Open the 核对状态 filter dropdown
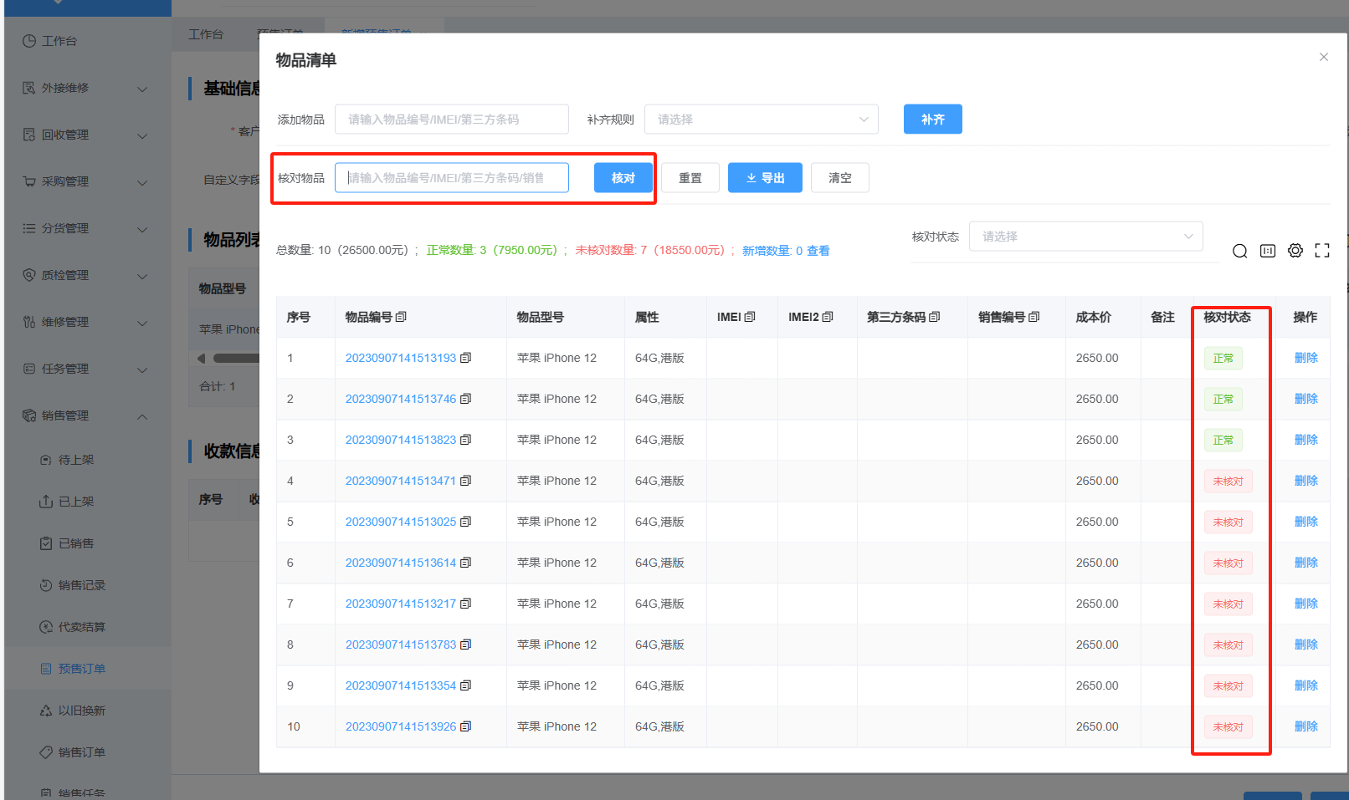Screen dimensions: 1349x800 point(1085,237)
